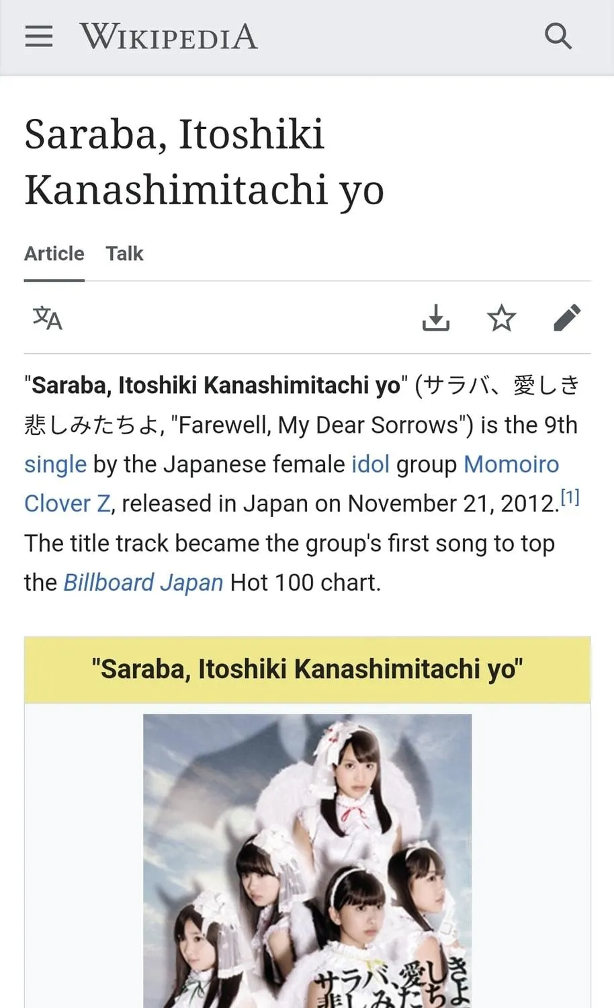Viewport: 614px width, 1008px height.
Task: Edit the article with pencil icon
Action: point(567,318)
